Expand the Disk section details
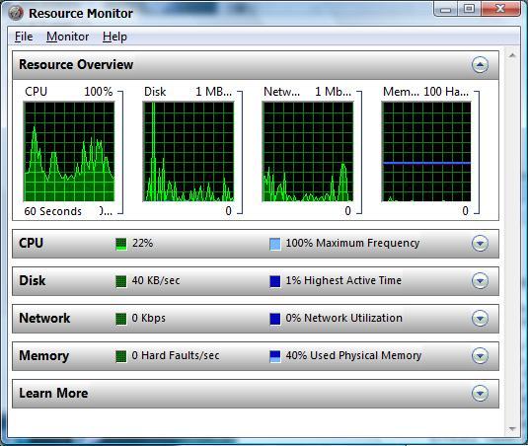Image resolution: width=528 pixels, height=446 pixels. point(480,281)
